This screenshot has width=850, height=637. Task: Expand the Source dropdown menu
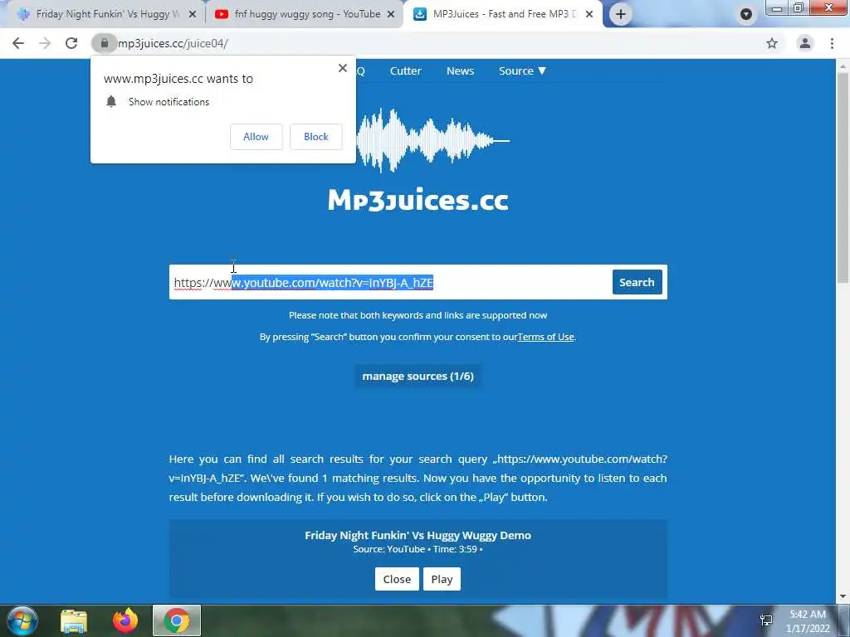coord(523,71)
